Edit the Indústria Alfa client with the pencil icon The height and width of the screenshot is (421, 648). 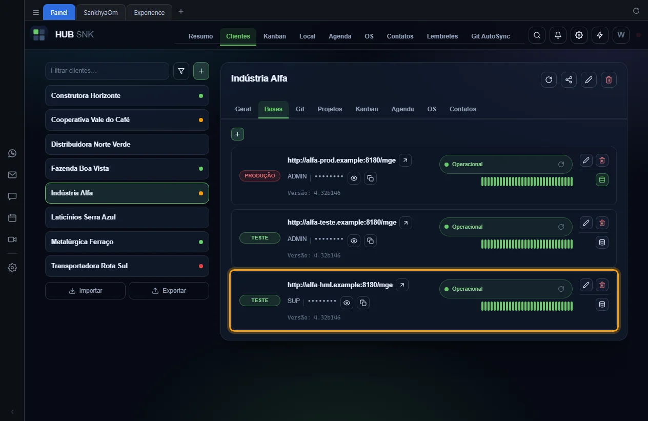coord(589,79)
